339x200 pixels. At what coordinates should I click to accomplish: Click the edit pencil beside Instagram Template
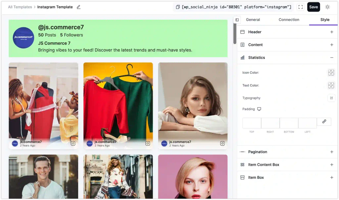pyautogui.click(x=78, y=7)
